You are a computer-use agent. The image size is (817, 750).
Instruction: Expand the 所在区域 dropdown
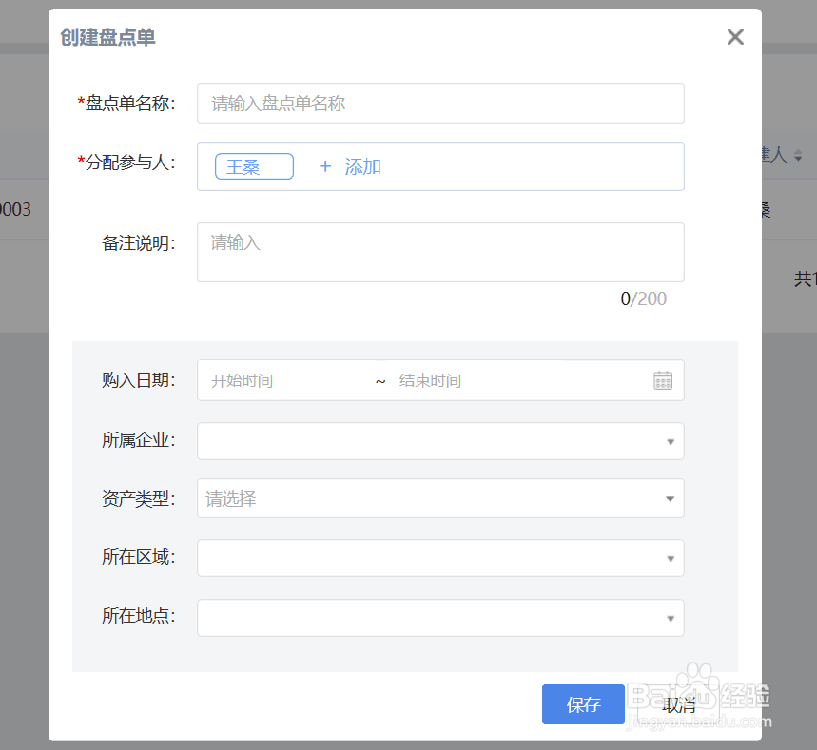[440, 558]
